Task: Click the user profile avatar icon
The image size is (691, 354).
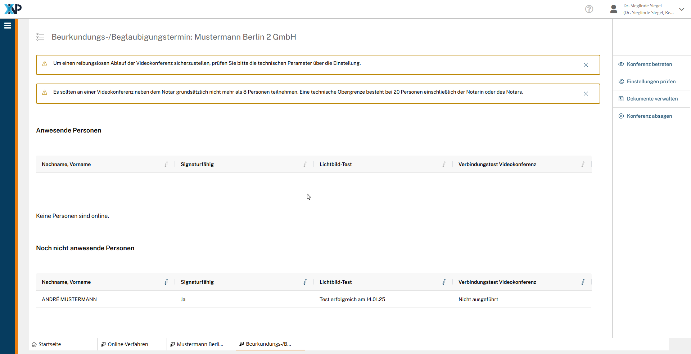Action: point(614,9)
